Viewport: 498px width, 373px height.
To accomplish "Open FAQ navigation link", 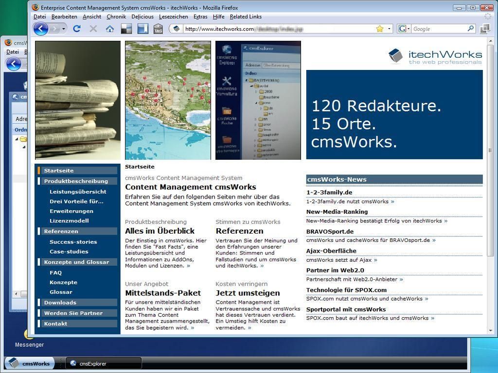I will [x=55, y=272].
